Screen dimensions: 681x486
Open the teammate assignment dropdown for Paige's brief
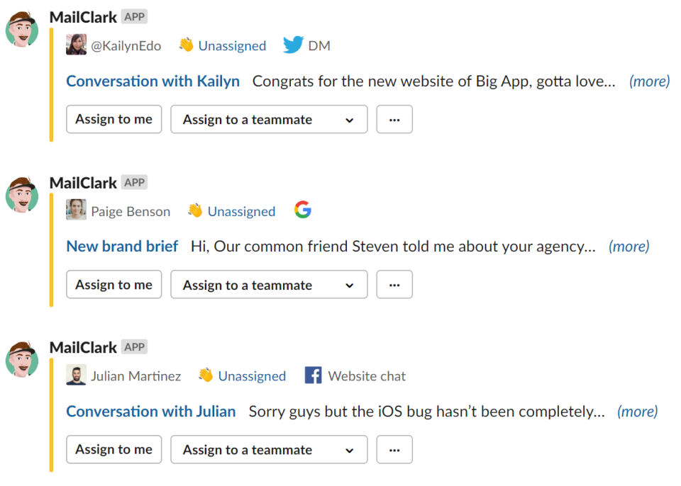(x=268, y=284)
